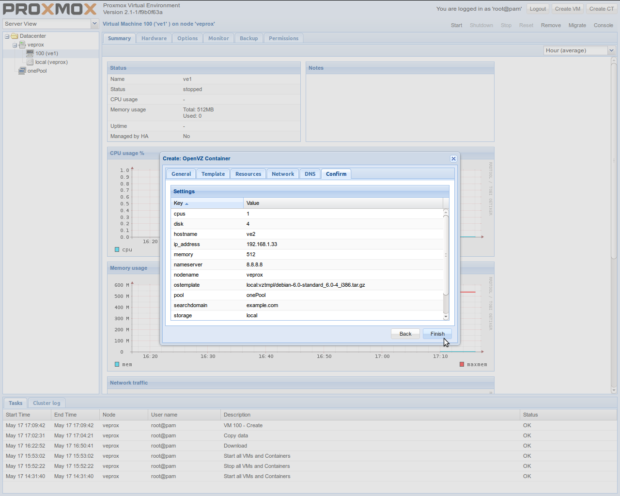This screenshot has height=496, width=620.
Task: Open the DNS tab of the wizard
Action: pos(310,173)
